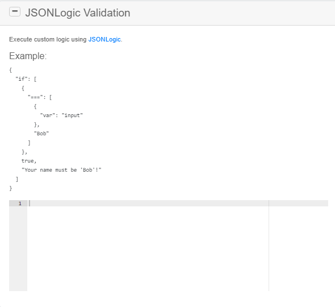Click empty editor area below first line

click(148, 248)
